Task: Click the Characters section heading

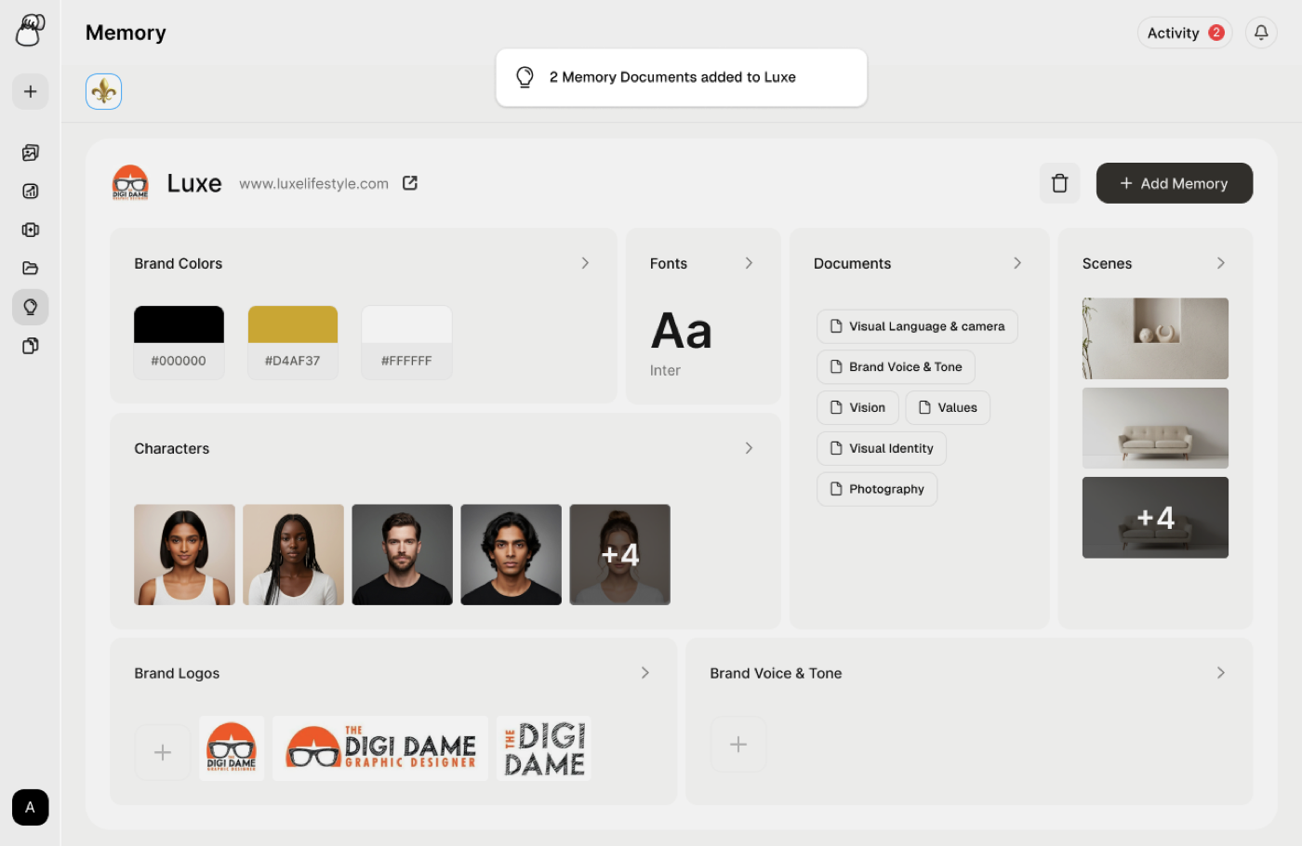Action: 172,448
